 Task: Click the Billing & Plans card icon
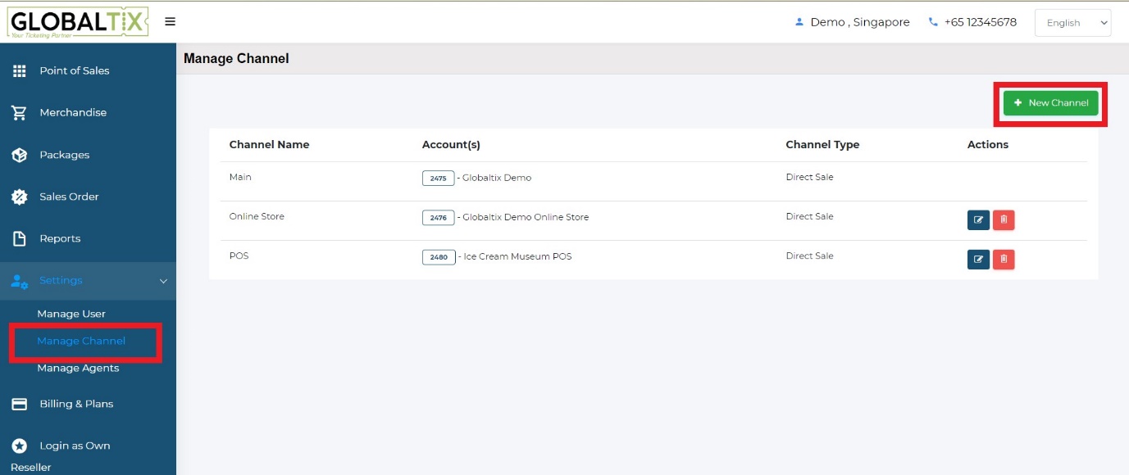point(20,404)
